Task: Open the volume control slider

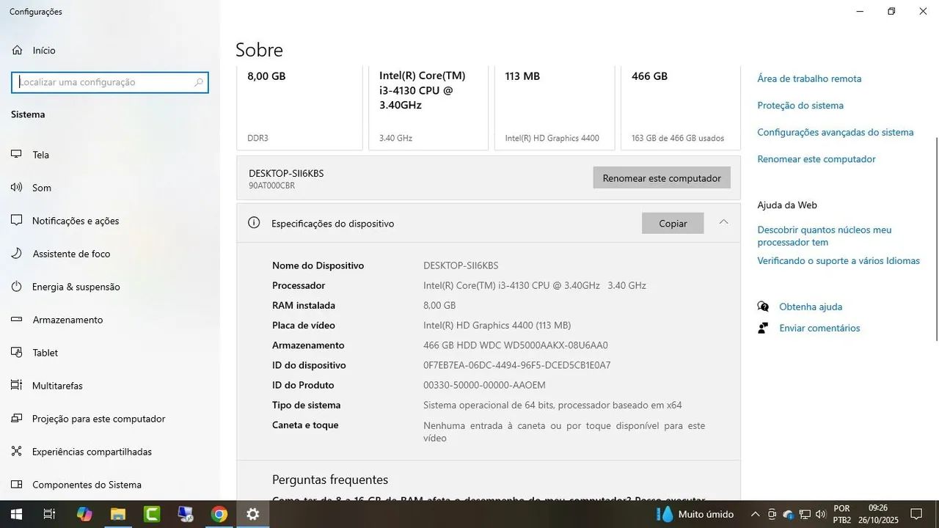Action: coord(822,514)
